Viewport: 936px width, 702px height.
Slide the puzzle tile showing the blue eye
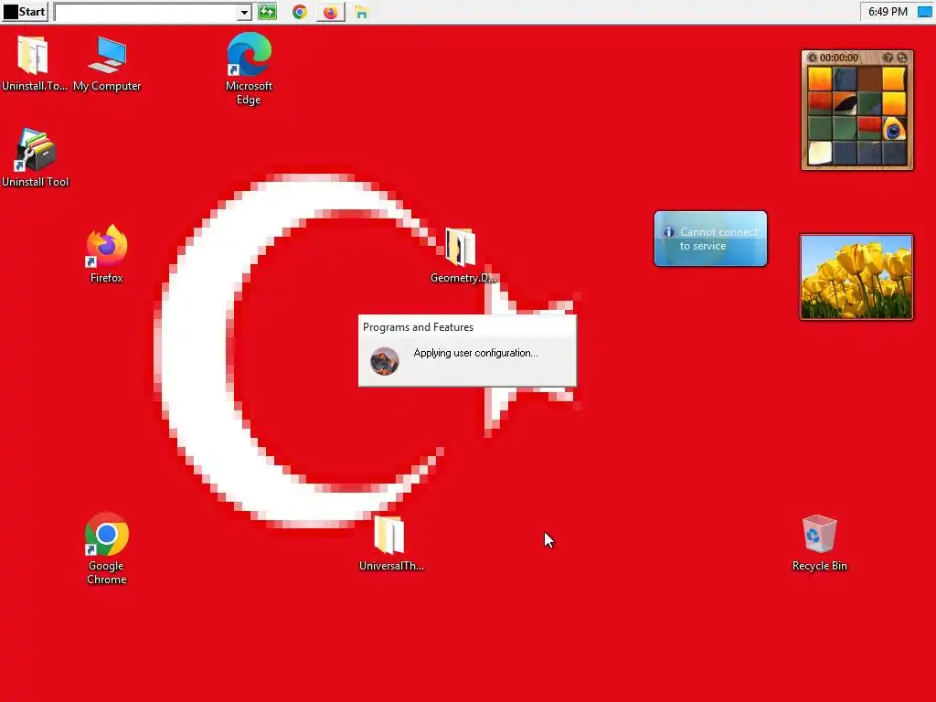tap(894, 128)
